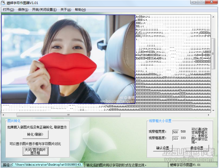
Task: Click the maximize button in title bar
Action: pos(202,2)
